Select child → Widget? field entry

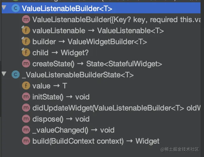[x=60, y=53]
